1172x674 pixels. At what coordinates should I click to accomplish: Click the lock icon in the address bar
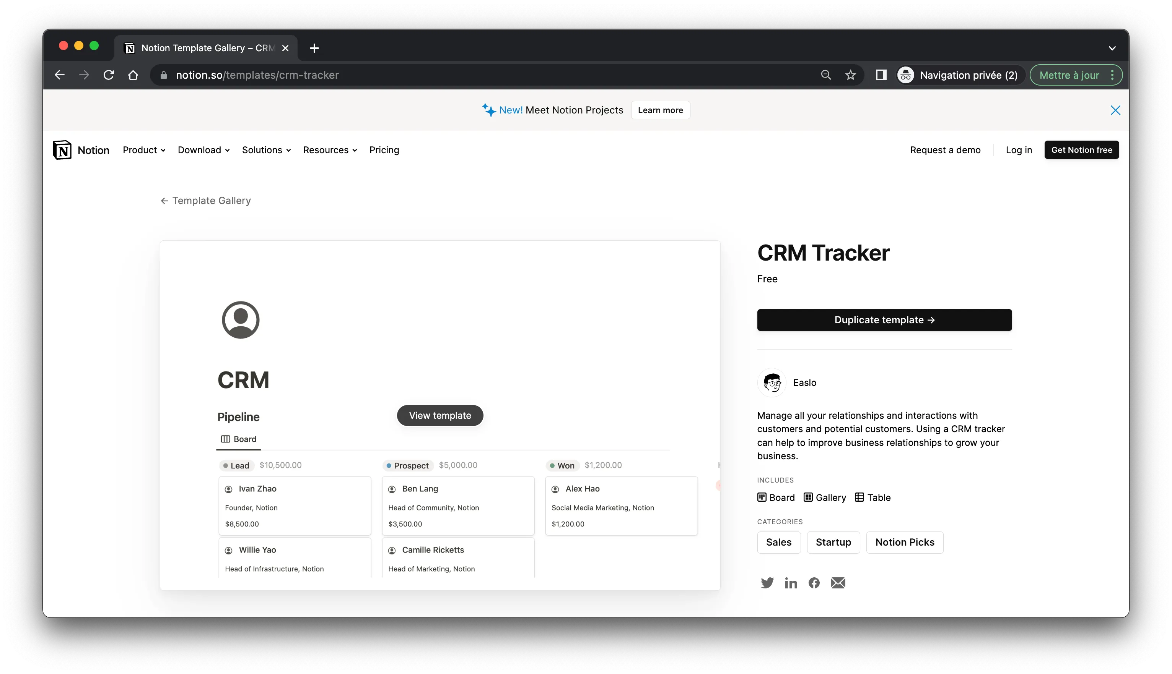(x=164, y=75)
